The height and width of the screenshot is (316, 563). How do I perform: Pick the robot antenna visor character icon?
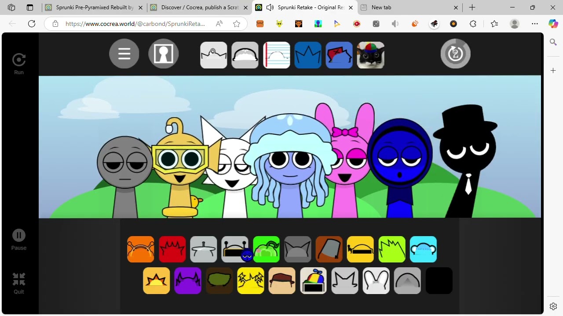235,250
